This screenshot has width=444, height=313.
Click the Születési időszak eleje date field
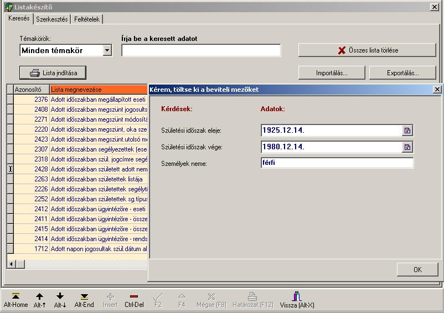pos(331,131)
